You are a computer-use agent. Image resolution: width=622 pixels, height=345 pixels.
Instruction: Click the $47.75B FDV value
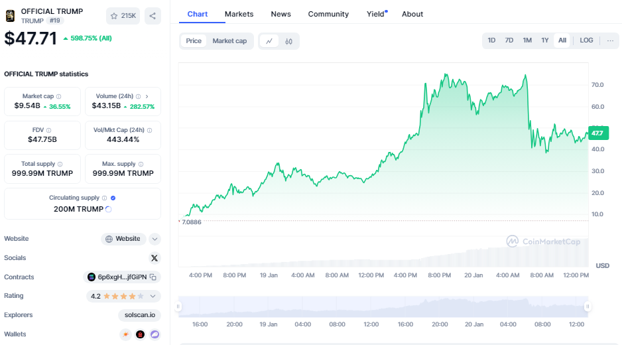click(42, 140)
